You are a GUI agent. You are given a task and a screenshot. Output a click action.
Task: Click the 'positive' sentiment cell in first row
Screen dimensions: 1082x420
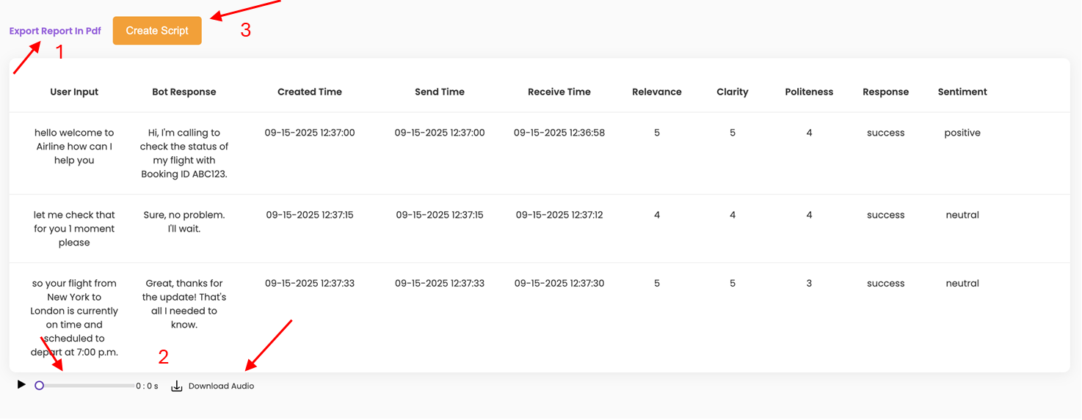tap(962, 133)
